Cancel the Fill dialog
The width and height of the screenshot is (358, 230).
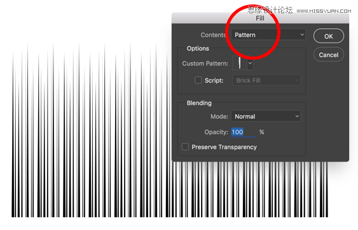pyautogui.click(x=329, y=55)
